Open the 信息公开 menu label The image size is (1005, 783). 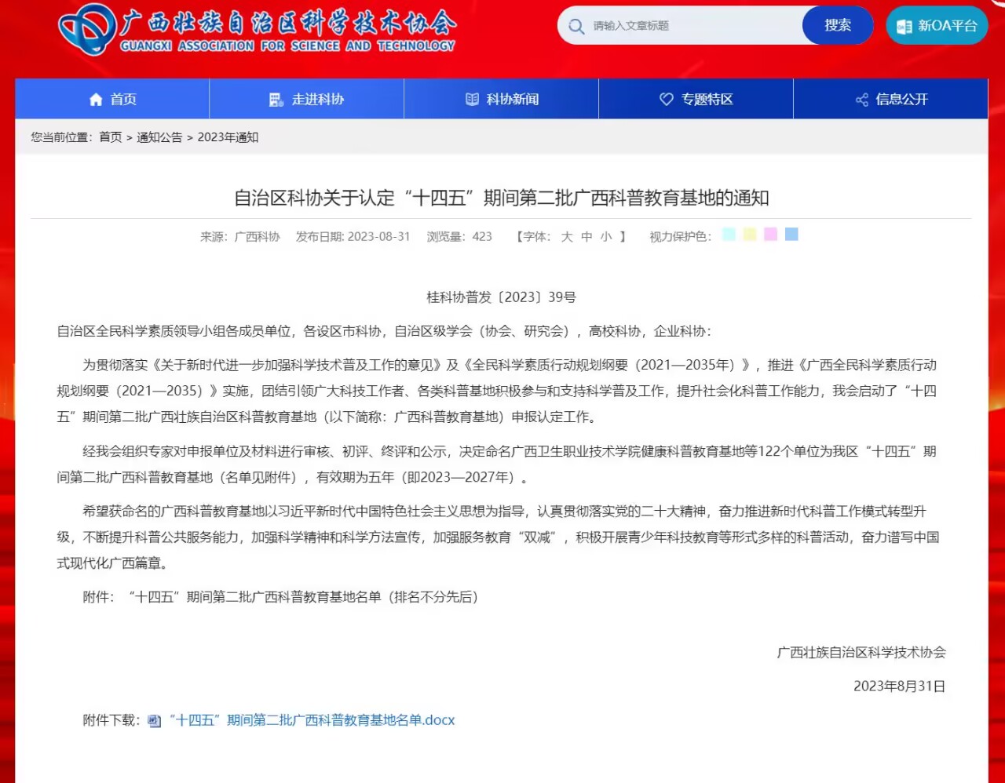[901, 100]
